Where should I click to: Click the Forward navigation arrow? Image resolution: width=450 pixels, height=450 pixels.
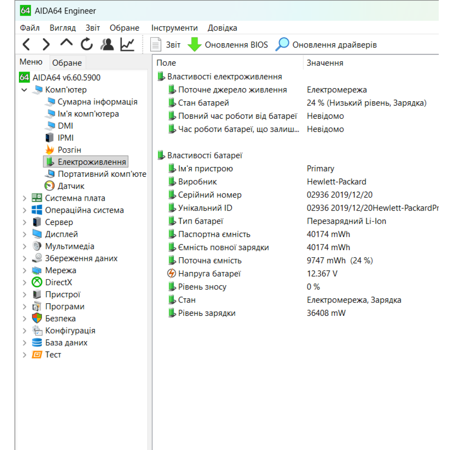pyautogui.click(x=46, y=45)
